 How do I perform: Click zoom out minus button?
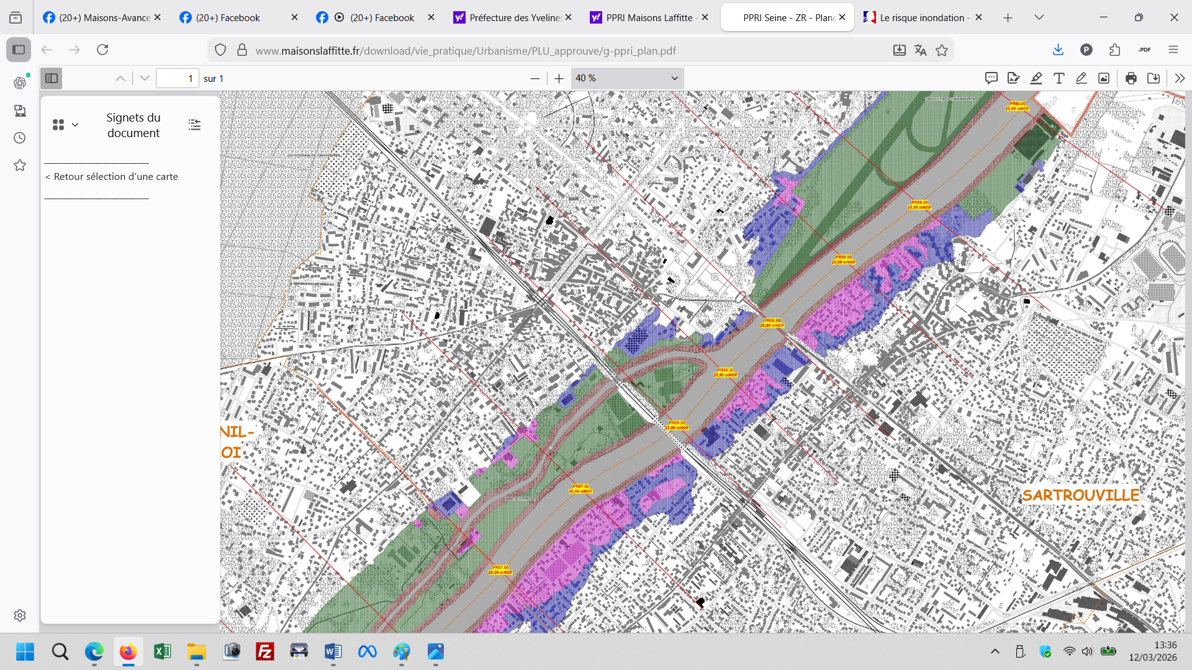coord(535,78)
